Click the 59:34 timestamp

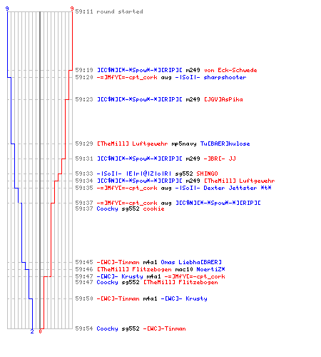pos(84,181)
